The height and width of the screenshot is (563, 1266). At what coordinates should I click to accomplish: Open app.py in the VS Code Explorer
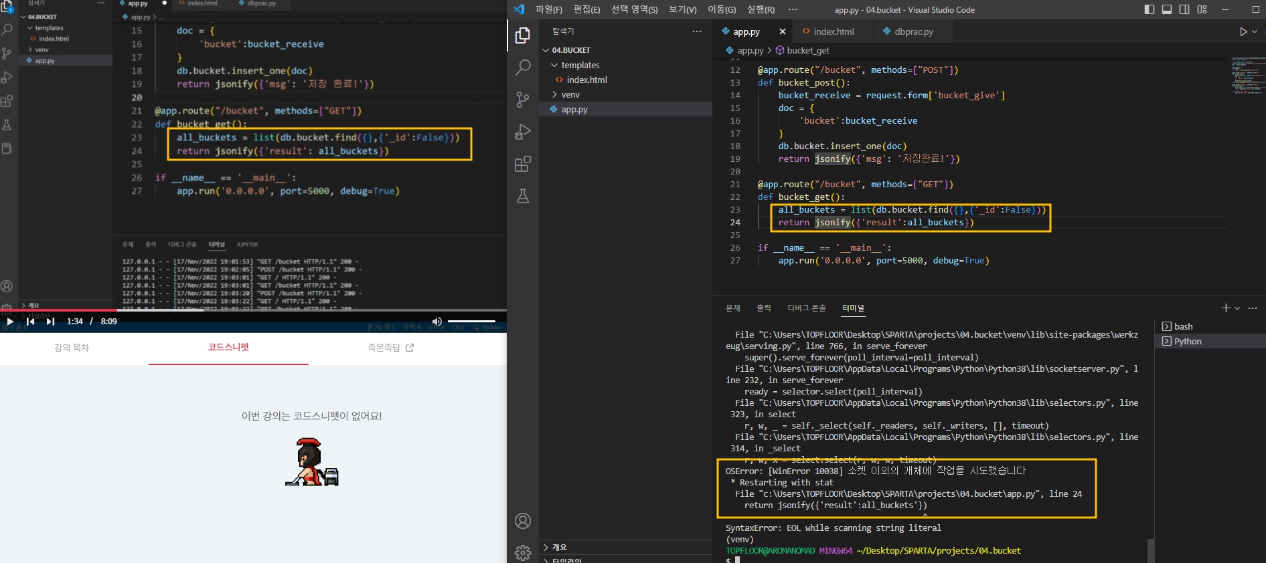[626, 109]
